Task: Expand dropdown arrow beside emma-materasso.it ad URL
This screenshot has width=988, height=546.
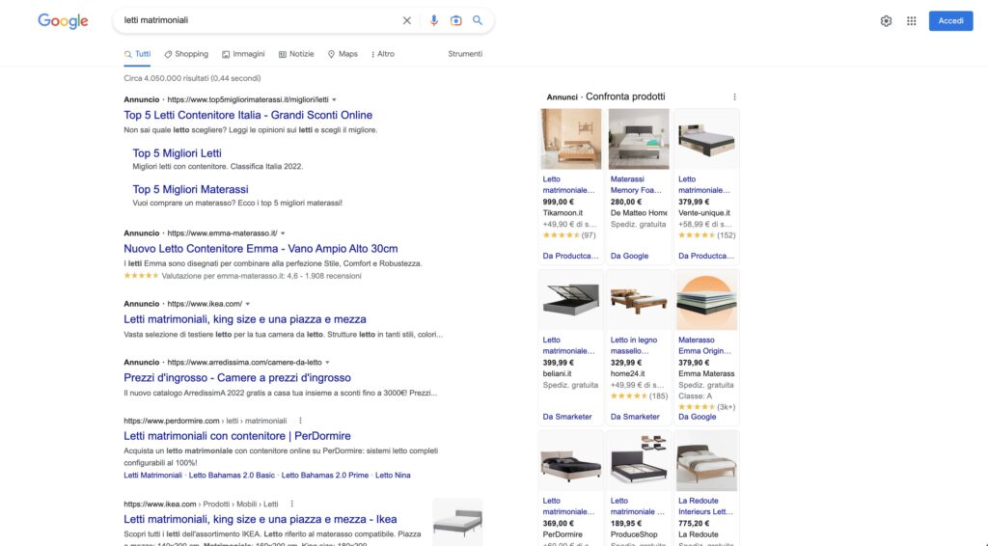Action: pyautogui.click(x=283, y=233)
